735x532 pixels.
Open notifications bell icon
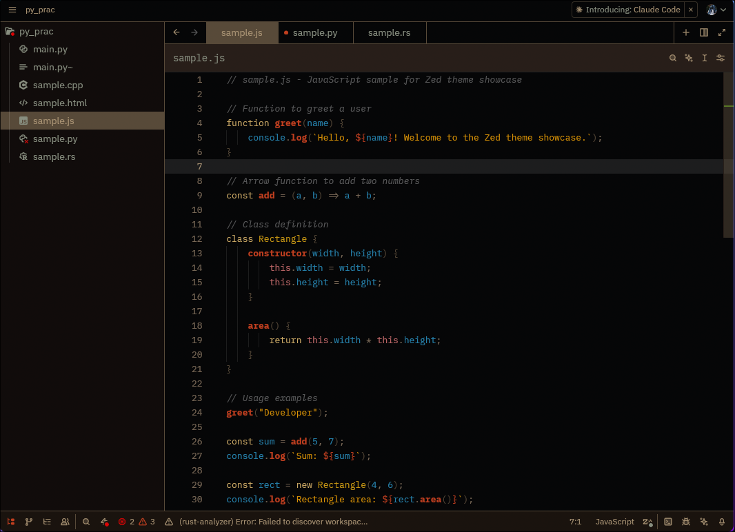tap(722, 522)
